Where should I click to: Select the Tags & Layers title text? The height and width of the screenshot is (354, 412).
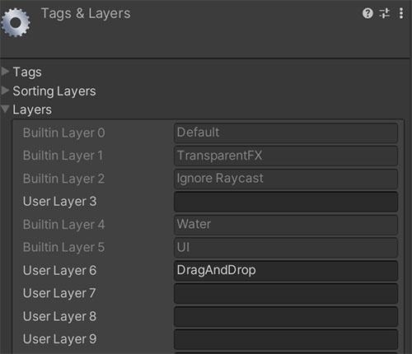pyautogui.click(x=86, y=13)
